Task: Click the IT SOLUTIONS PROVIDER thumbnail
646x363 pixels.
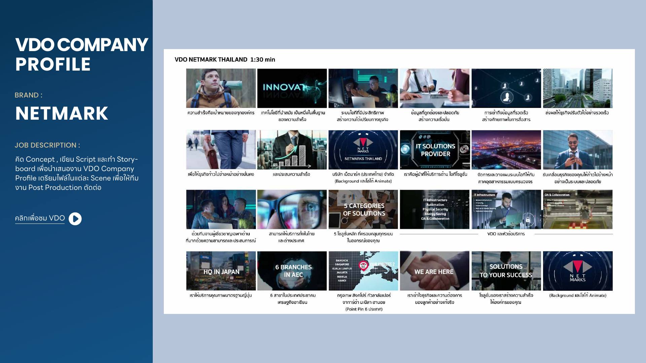Action: click(x=435, y=150)
